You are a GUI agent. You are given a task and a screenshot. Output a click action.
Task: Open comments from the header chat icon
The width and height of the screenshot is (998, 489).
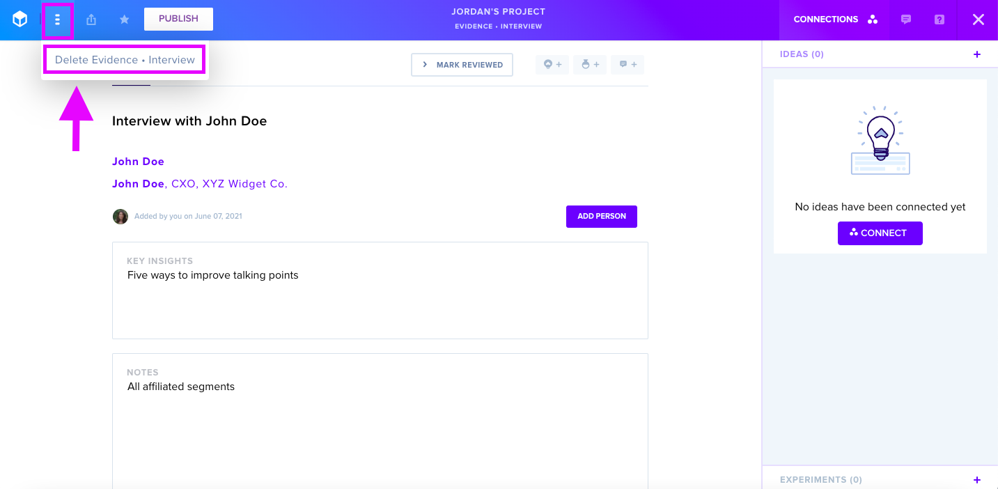click(906, 20)
